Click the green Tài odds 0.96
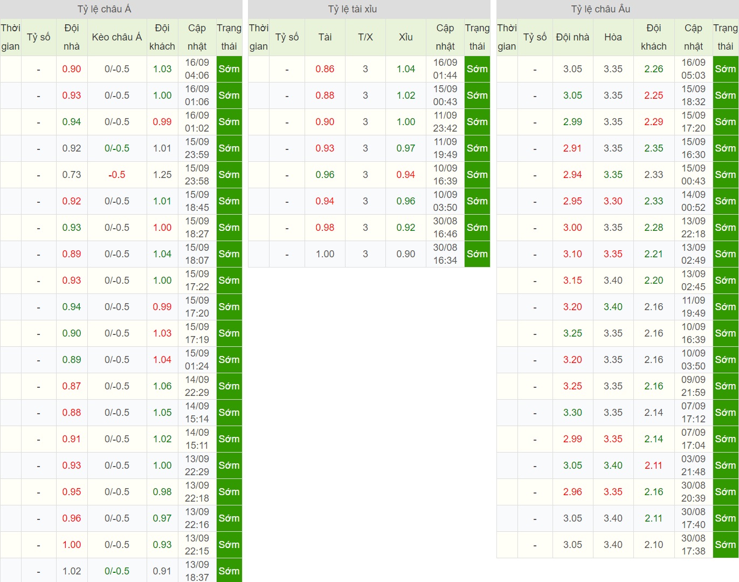The width and height of the screenshot is (739, 582). pyautogui.click(x=325, y=175)
